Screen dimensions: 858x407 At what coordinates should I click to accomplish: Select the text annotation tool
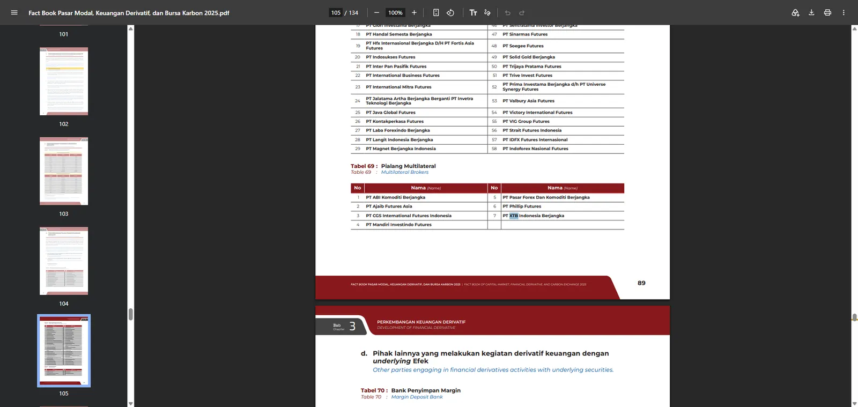pos(473,12)
